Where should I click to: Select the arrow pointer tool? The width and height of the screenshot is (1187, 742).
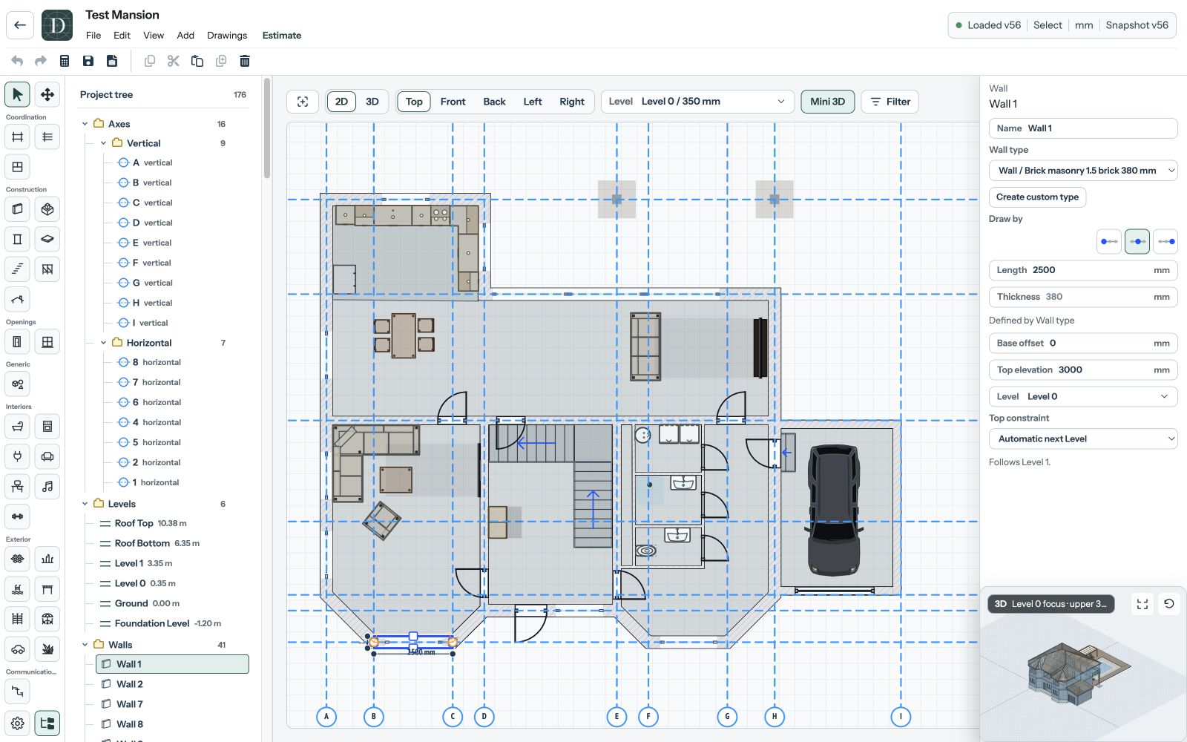tap(18, 94)
